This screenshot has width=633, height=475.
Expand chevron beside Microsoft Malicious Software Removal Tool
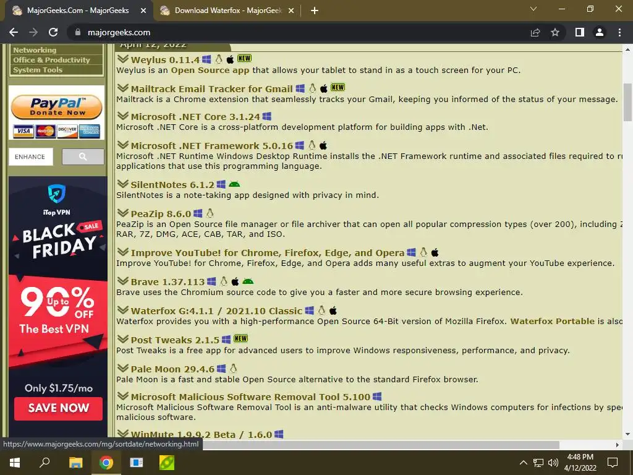pyautogui.click(x=123, y=396)
